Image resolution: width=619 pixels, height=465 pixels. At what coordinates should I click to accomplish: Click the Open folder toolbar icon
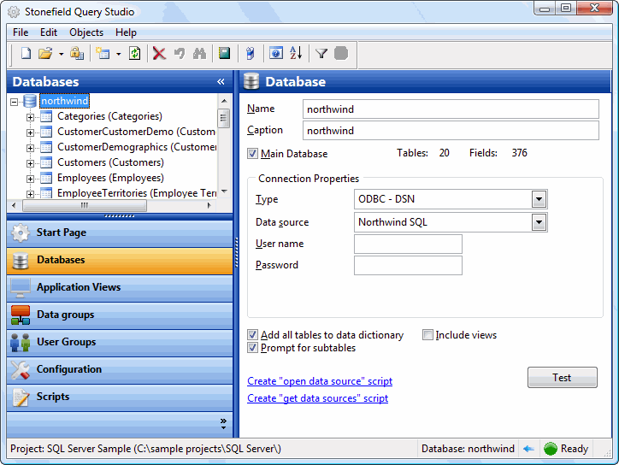45,53
